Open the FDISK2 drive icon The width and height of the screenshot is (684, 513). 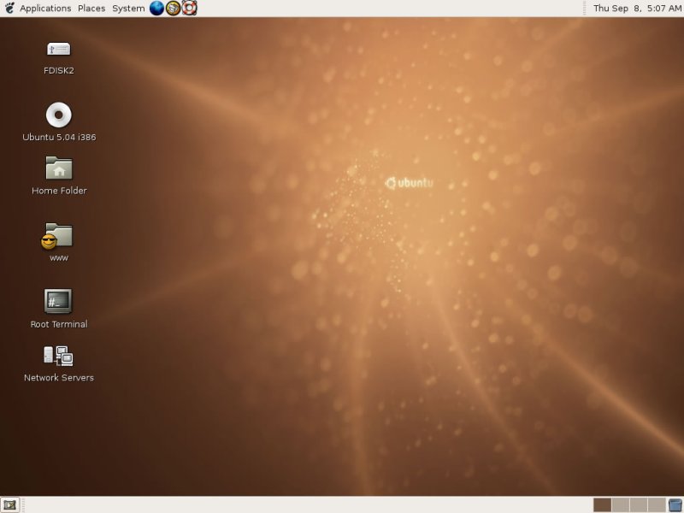click(x=58, y=50)
